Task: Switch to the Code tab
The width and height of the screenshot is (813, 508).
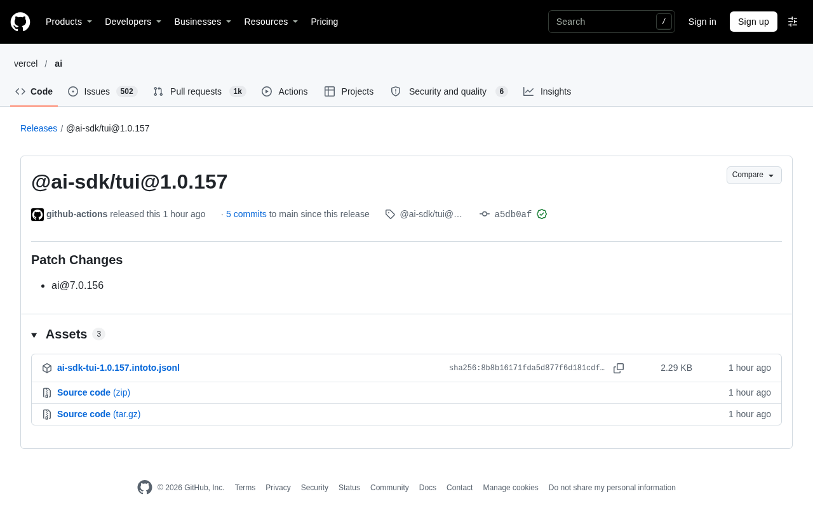Action: coord(34,91)
